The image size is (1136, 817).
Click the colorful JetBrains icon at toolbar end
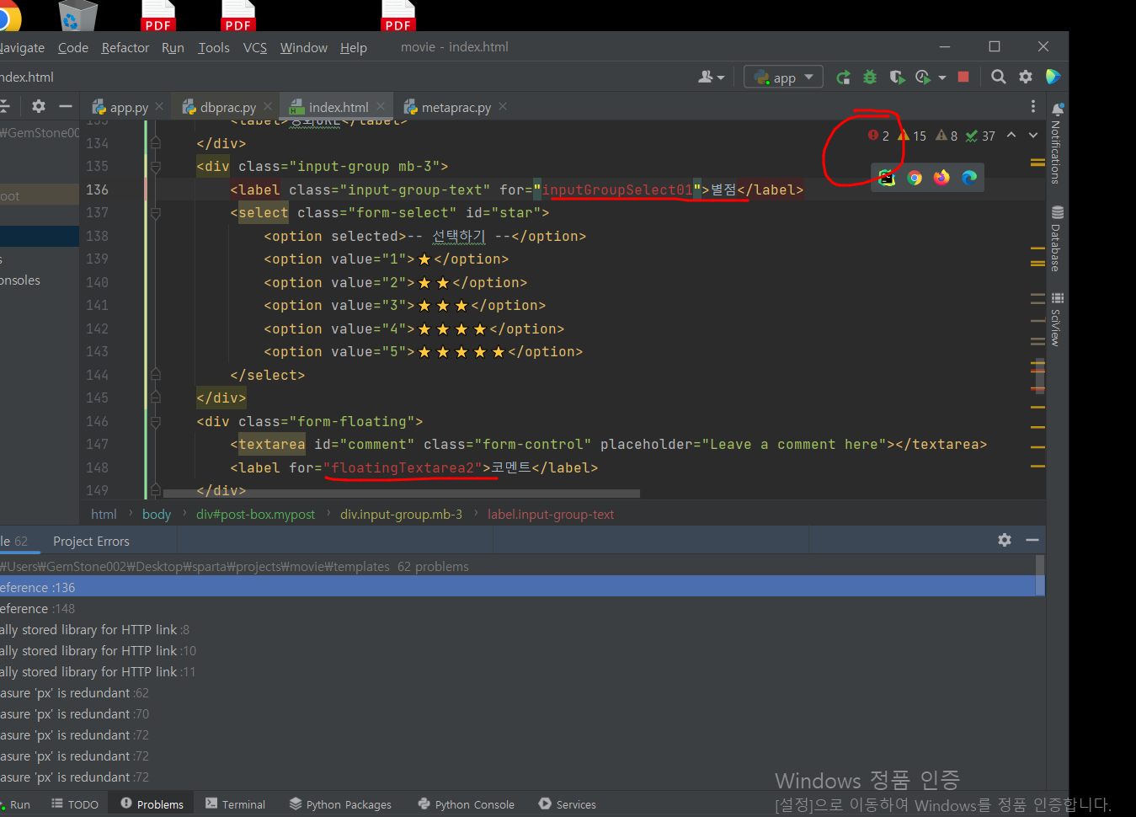(x=1053, y=77)
